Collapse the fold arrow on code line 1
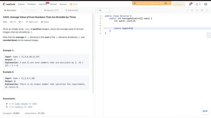211x118 pixels. coord(102,16)
